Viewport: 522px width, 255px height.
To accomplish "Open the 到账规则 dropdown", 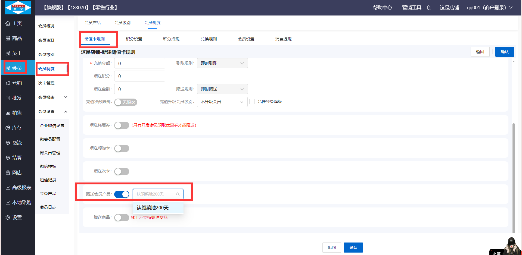I will 222,63.
